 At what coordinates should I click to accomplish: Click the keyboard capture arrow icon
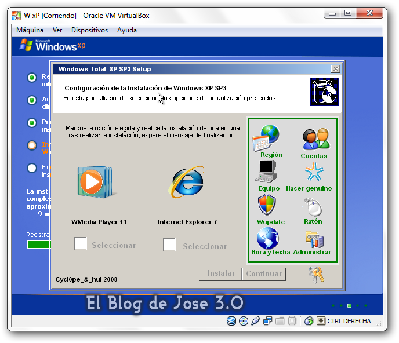pos(321,321)
